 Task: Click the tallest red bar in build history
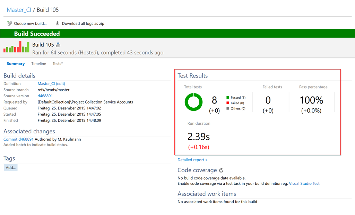[x=20, y=47]
